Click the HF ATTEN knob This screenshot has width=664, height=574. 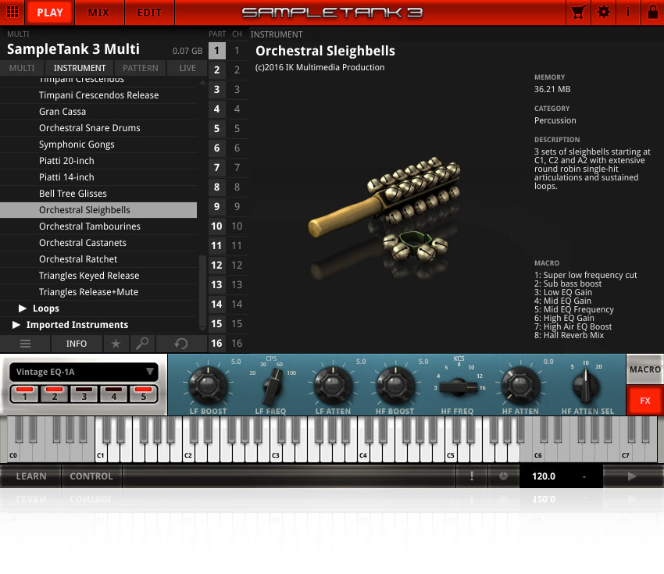(520, 385)
